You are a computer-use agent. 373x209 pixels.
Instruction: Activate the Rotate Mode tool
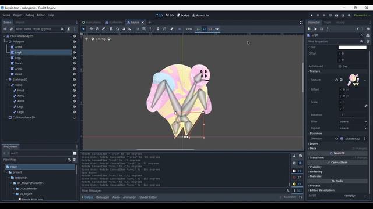point(97,29)
